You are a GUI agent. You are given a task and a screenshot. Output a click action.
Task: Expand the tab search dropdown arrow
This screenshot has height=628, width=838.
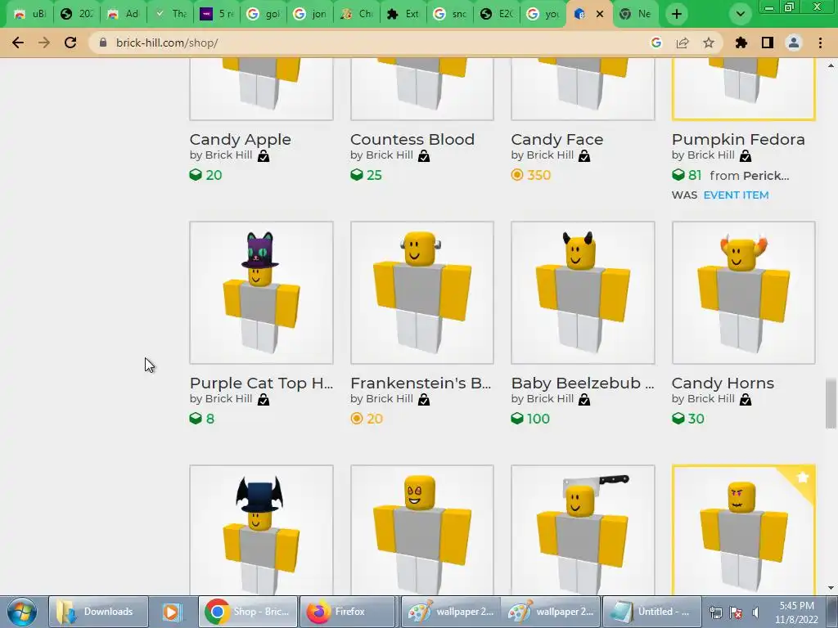click(x=740, y=14)
